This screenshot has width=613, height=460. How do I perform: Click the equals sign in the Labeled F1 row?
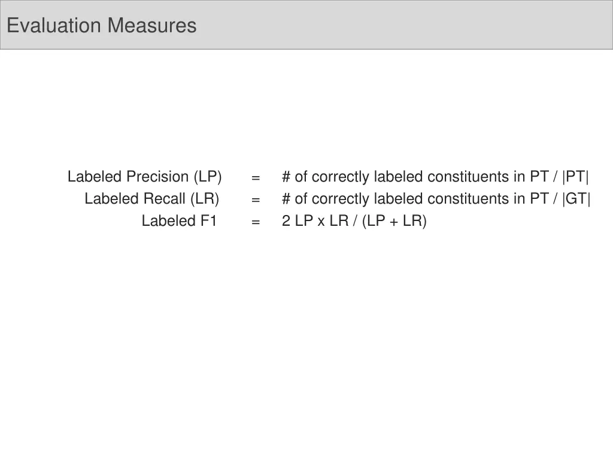(256, 222)
